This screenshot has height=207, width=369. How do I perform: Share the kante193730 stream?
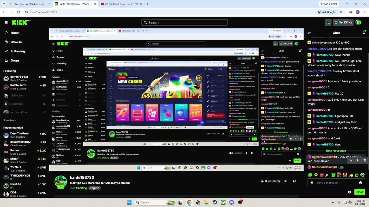tap(285, 181)
